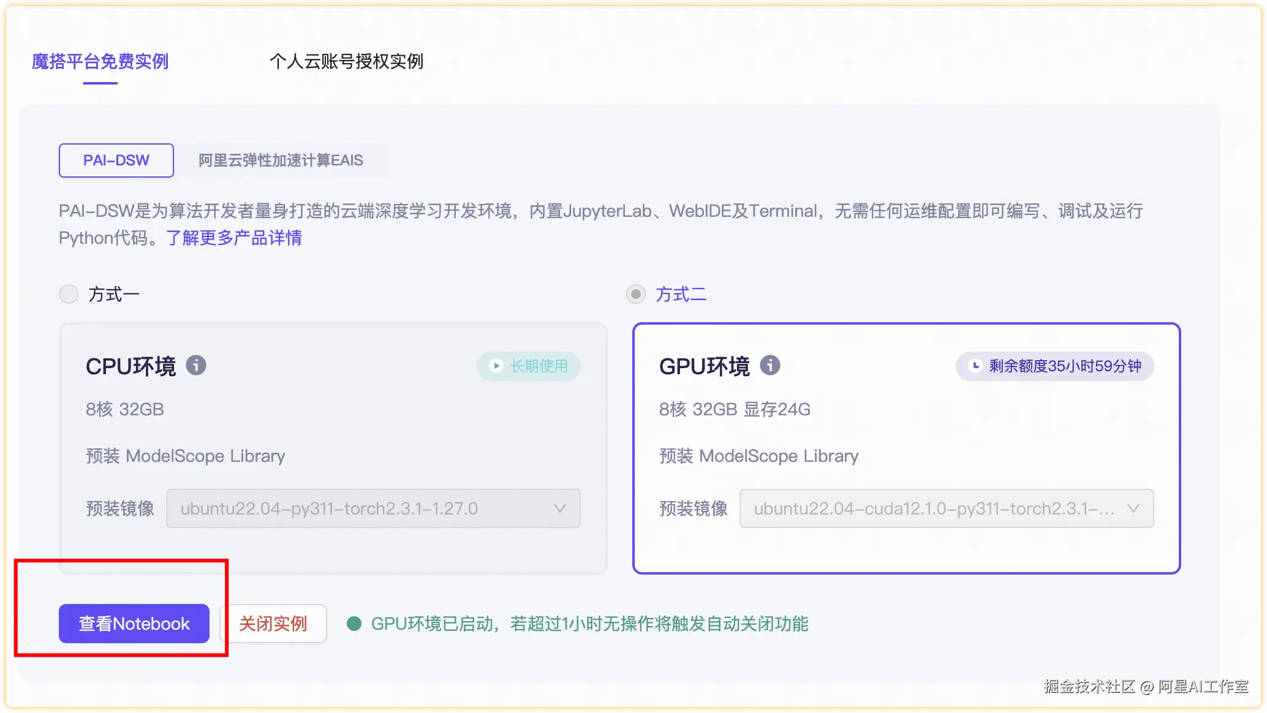
Task: Click the clock icon in 剩余额度 badge
Action: point(975,366)
